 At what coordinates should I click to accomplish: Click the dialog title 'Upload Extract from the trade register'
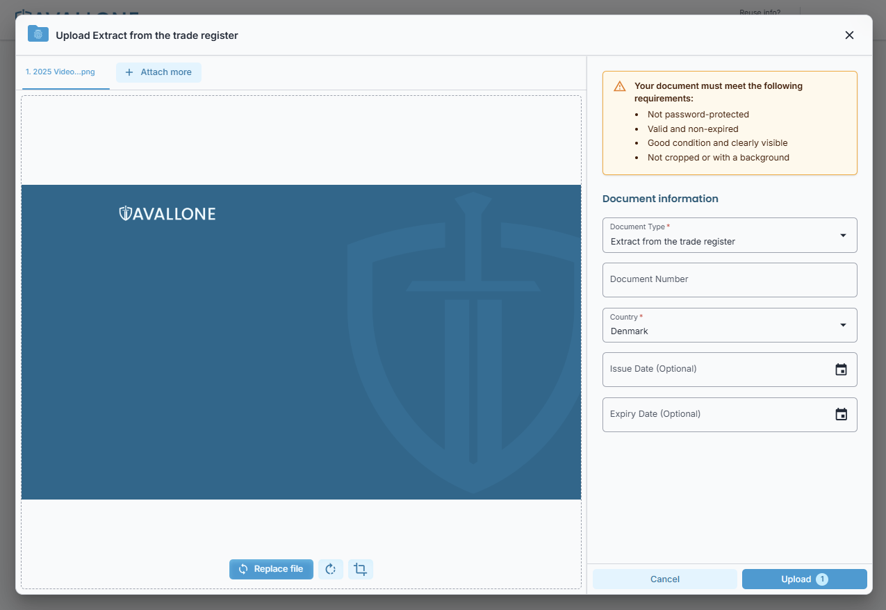point(147,35)
